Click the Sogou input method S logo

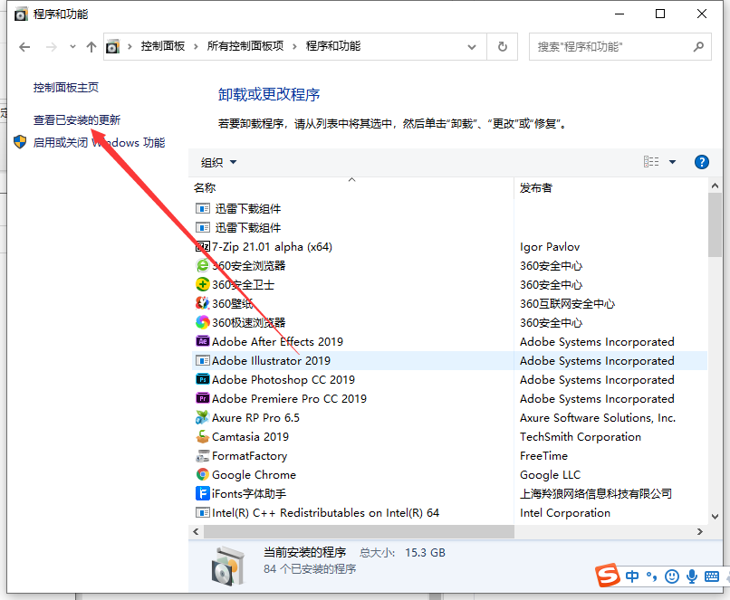pyautogui.click(x=608, y=576)
